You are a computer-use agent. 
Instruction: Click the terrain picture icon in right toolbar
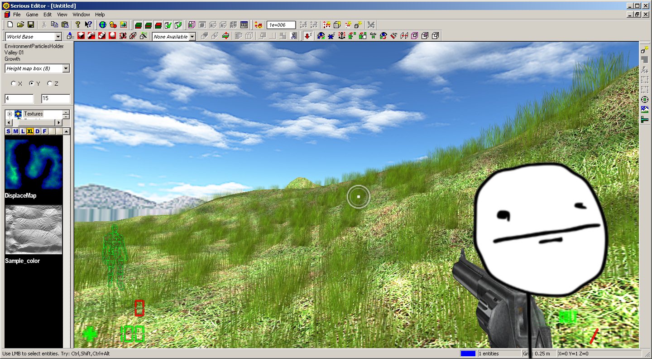(645, 109)
